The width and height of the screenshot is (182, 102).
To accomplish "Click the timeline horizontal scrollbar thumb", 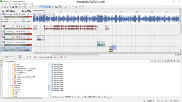I will pyautogui.click(x=75, y=55).
